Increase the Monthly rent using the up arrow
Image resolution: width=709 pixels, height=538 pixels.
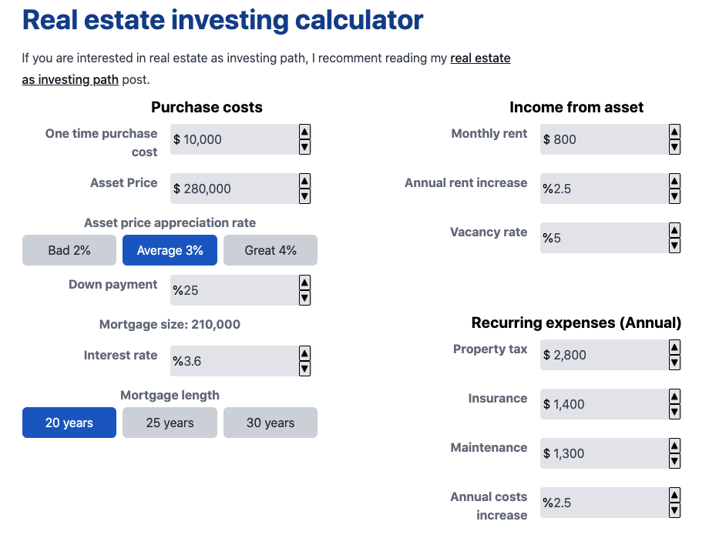click(x=674, y=133)
